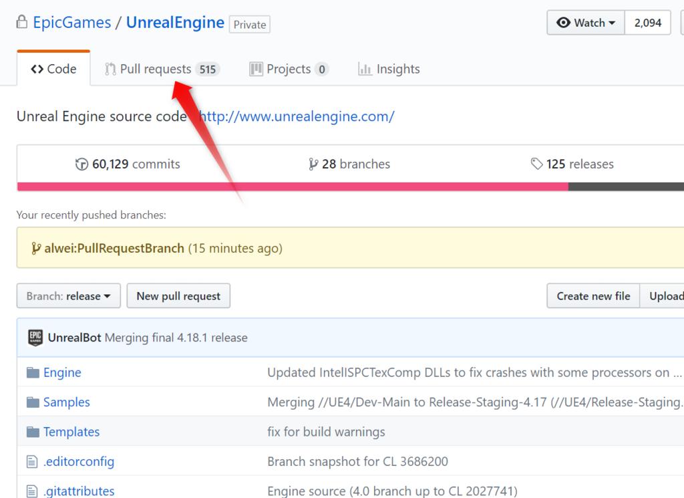Open the EpicGames organization link
The image size is (684, 498).
click(x=72, y=22)
